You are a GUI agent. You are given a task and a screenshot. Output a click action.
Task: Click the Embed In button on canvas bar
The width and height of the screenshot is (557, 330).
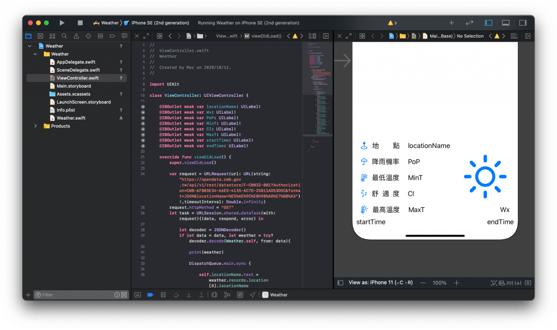coord(528,283)
